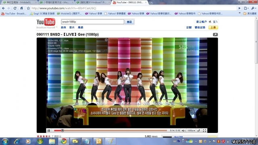Open the 影片 videos link
258x145 pixels.
click(x=72, y=27)
